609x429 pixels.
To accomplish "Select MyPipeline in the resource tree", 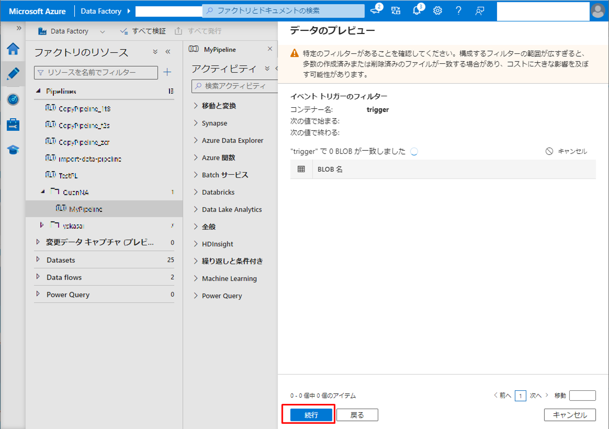I will pos(85,209).
